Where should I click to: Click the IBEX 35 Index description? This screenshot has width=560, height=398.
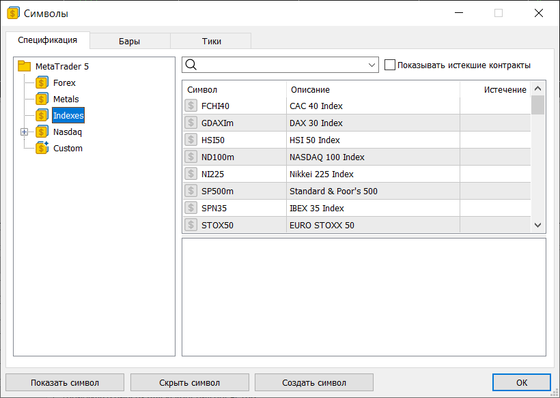coord(316,208)
